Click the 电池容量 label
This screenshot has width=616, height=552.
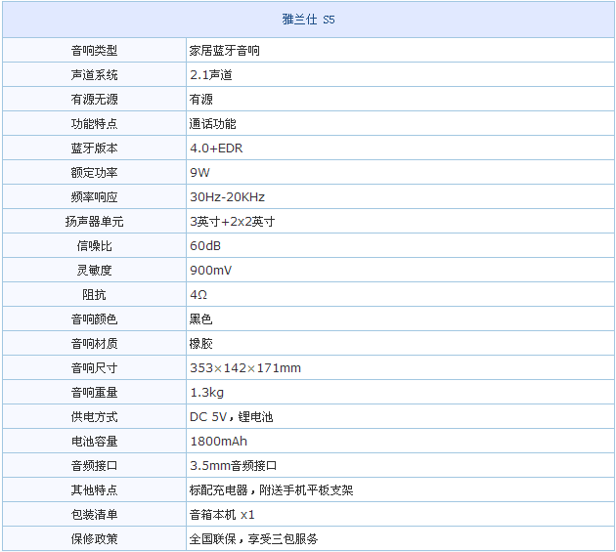(x=94, y=442)
